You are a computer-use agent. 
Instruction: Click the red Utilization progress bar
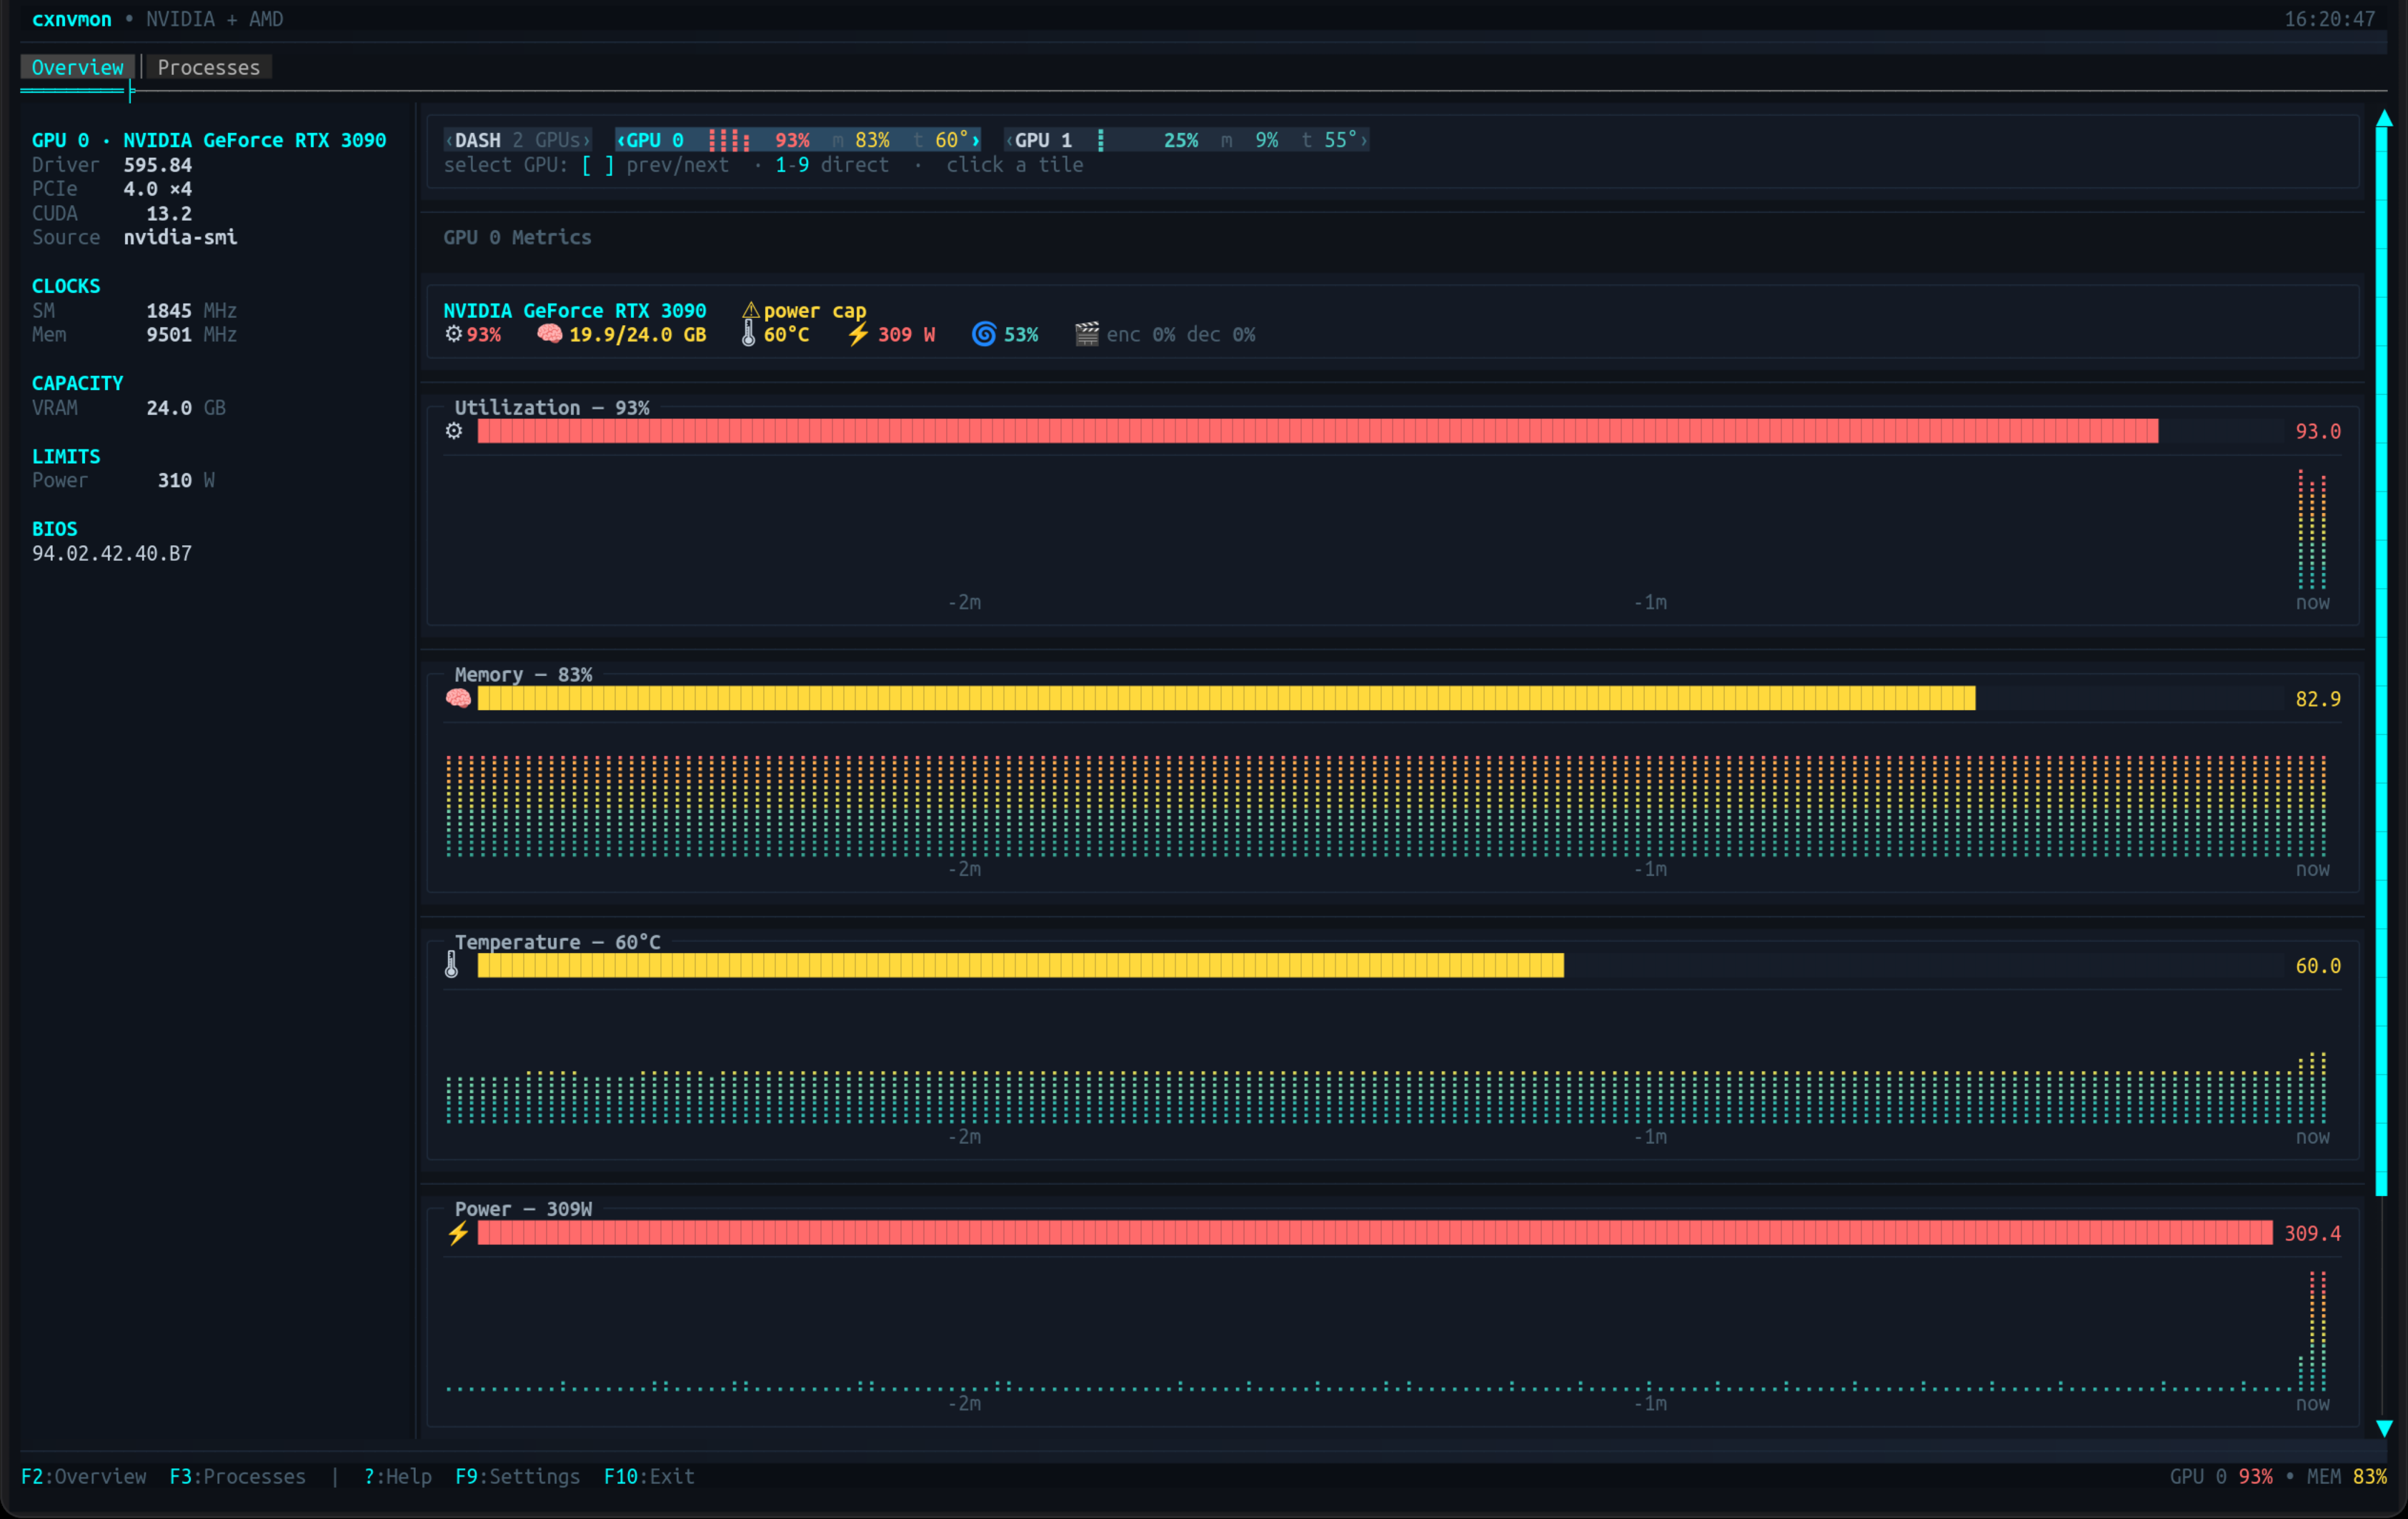pos(1318,431)
